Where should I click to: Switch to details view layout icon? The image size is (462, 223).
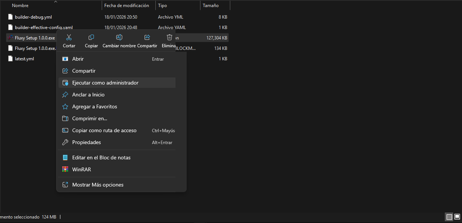[x=449, y=217]
